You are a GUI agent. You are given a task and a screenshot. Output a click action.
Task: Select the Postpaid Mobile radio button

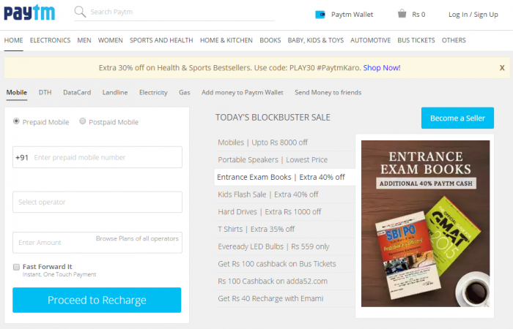[83, 121]
